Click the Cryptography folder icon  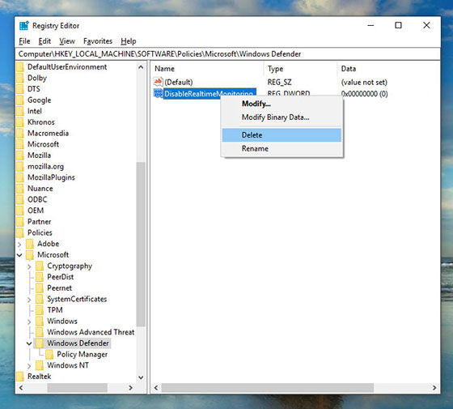(40, 266)
